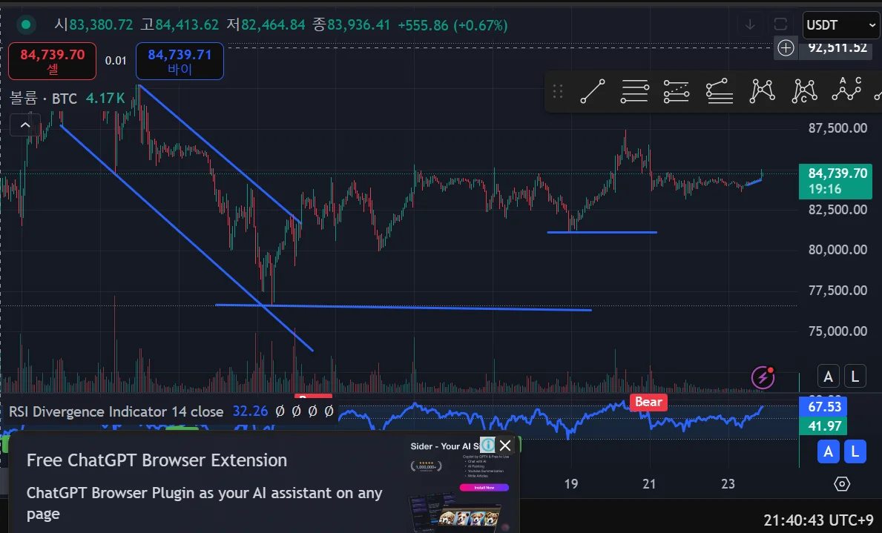Open the RSI Divergence Indicator label

tap(116, 411)
